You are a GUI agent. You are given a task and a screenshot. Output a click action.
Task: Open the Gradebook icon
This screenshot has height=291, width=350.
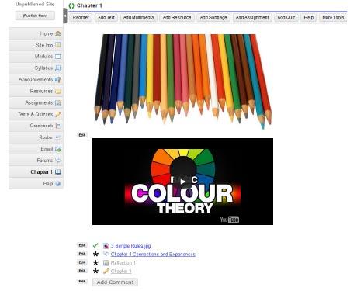pos(58,126)
